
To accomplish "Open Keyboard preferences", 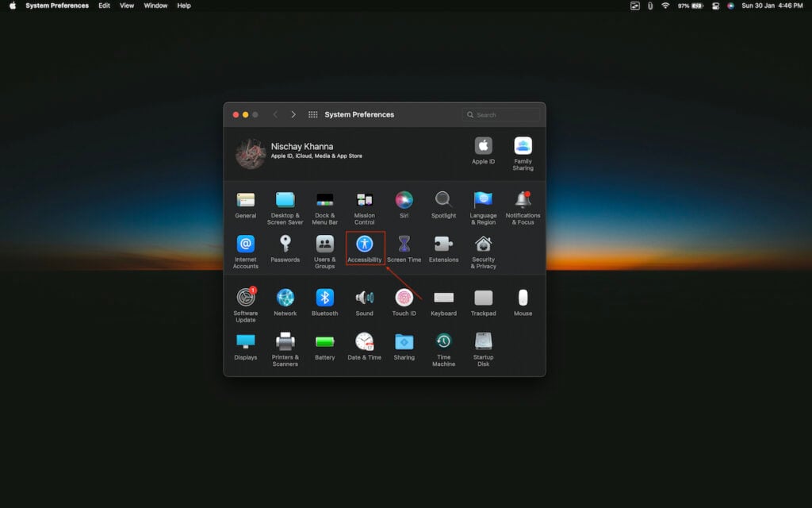I will (x=444, y=303).
